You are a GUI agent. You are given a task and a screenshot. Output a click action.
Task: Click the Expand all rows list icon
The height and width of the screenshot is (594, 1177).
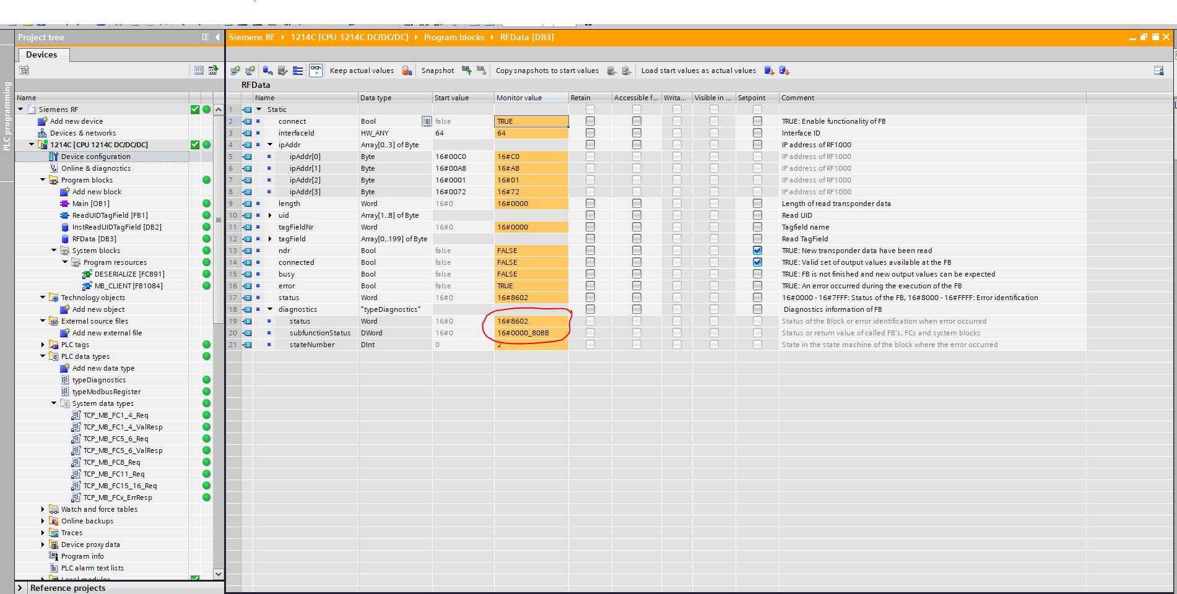click(298, 71)
